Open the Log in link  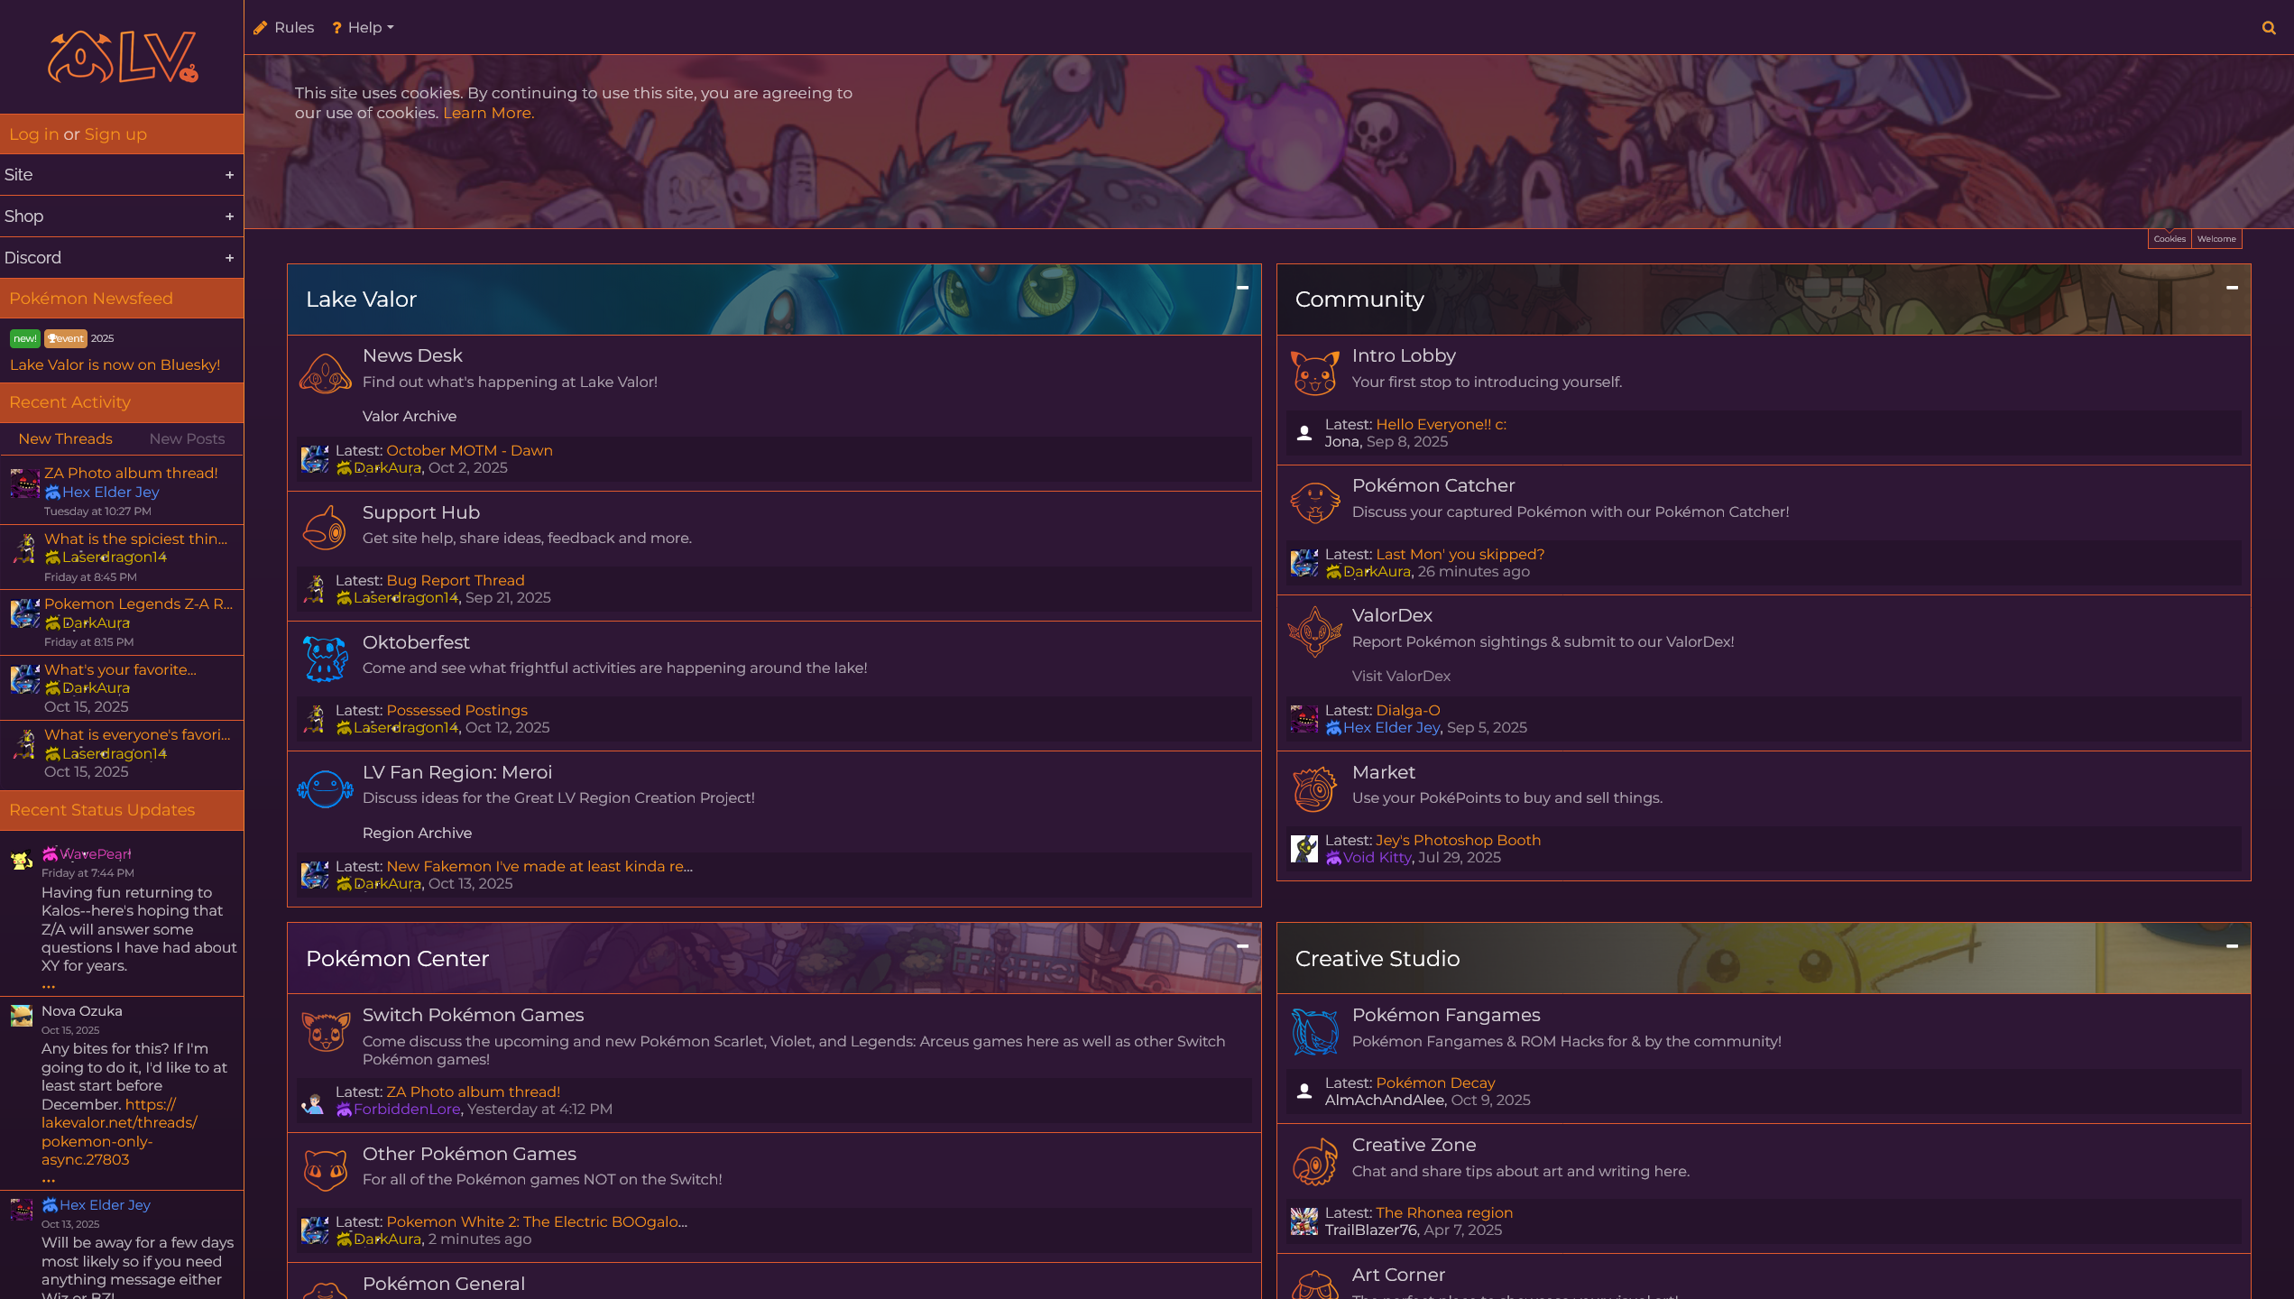(33, 134)
